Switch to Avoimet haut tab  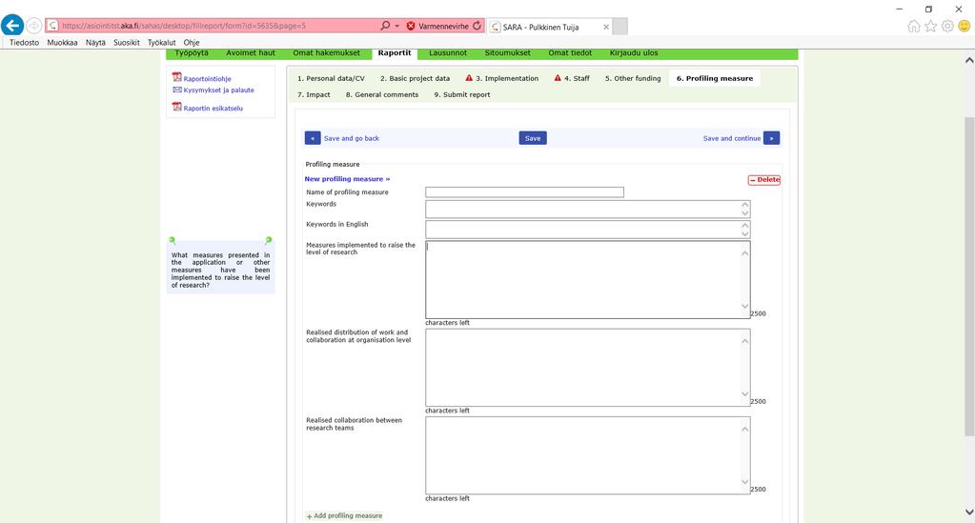click(x=251, y=53)
